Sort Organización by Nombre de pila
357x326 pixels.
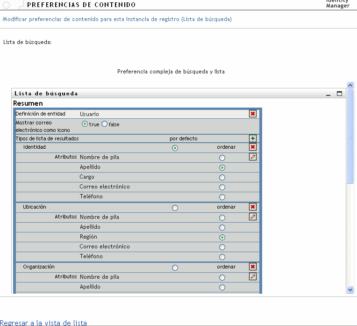(x=222, y=277)
